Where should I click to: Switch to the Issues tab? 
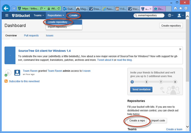point(49,36)
